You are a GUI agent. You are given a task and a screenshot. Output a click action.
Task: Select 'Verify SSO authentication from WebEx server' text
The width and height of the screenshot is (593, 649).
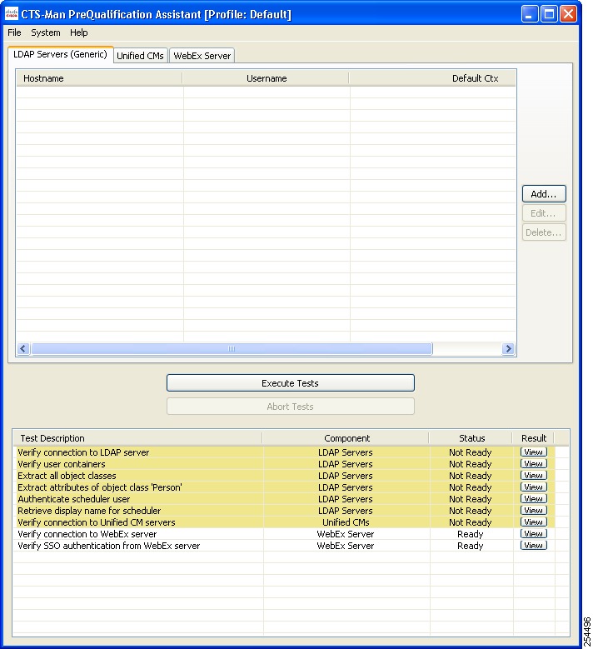tap(108, 546)
